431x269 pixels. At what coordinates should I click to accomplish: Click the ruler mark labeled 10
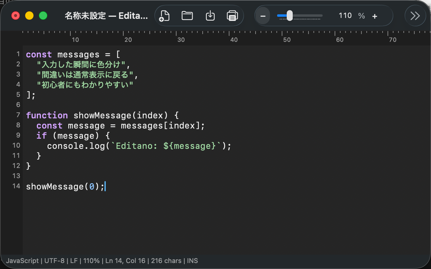tap(75, 39)
